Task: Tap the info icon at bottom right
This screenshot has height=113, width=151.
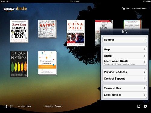Action: click(x=145, y=106)
